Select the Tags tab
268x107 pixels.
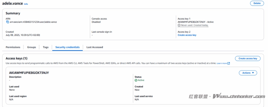46,47
